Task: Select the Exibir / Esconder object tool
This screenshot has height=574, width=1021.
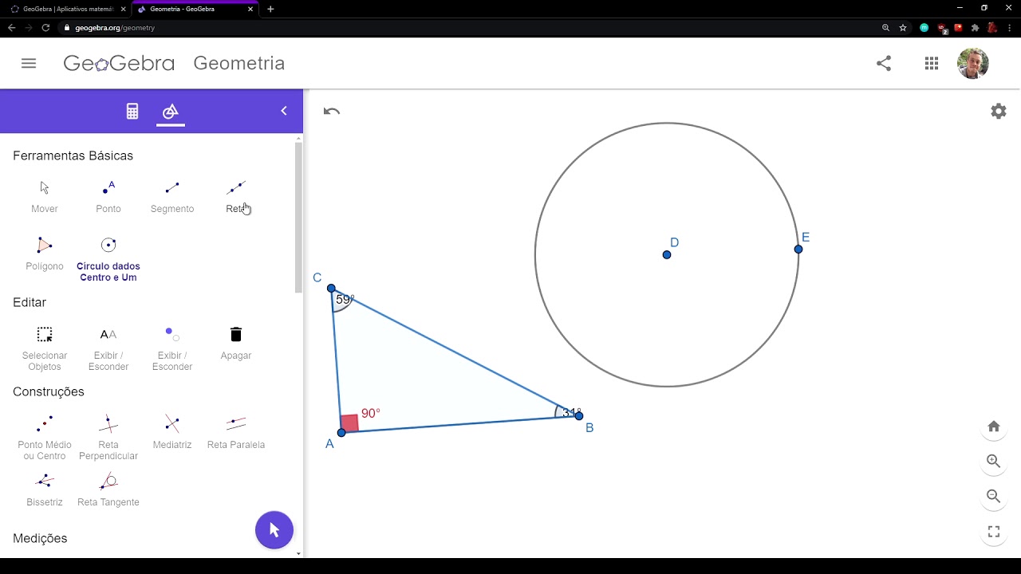Action: point(172,348)
